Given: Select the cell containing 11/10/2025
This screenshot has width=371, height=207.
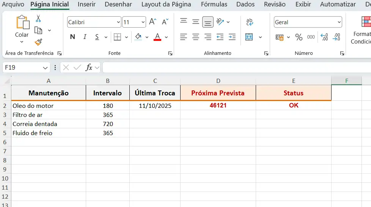Looking at the screenshot, I should [155, 106].
